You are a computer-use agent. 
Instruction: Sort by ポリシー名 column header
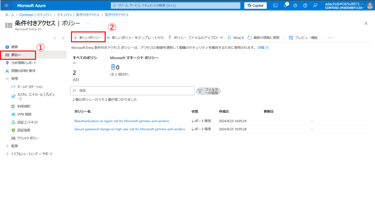[x=82, y=111]
